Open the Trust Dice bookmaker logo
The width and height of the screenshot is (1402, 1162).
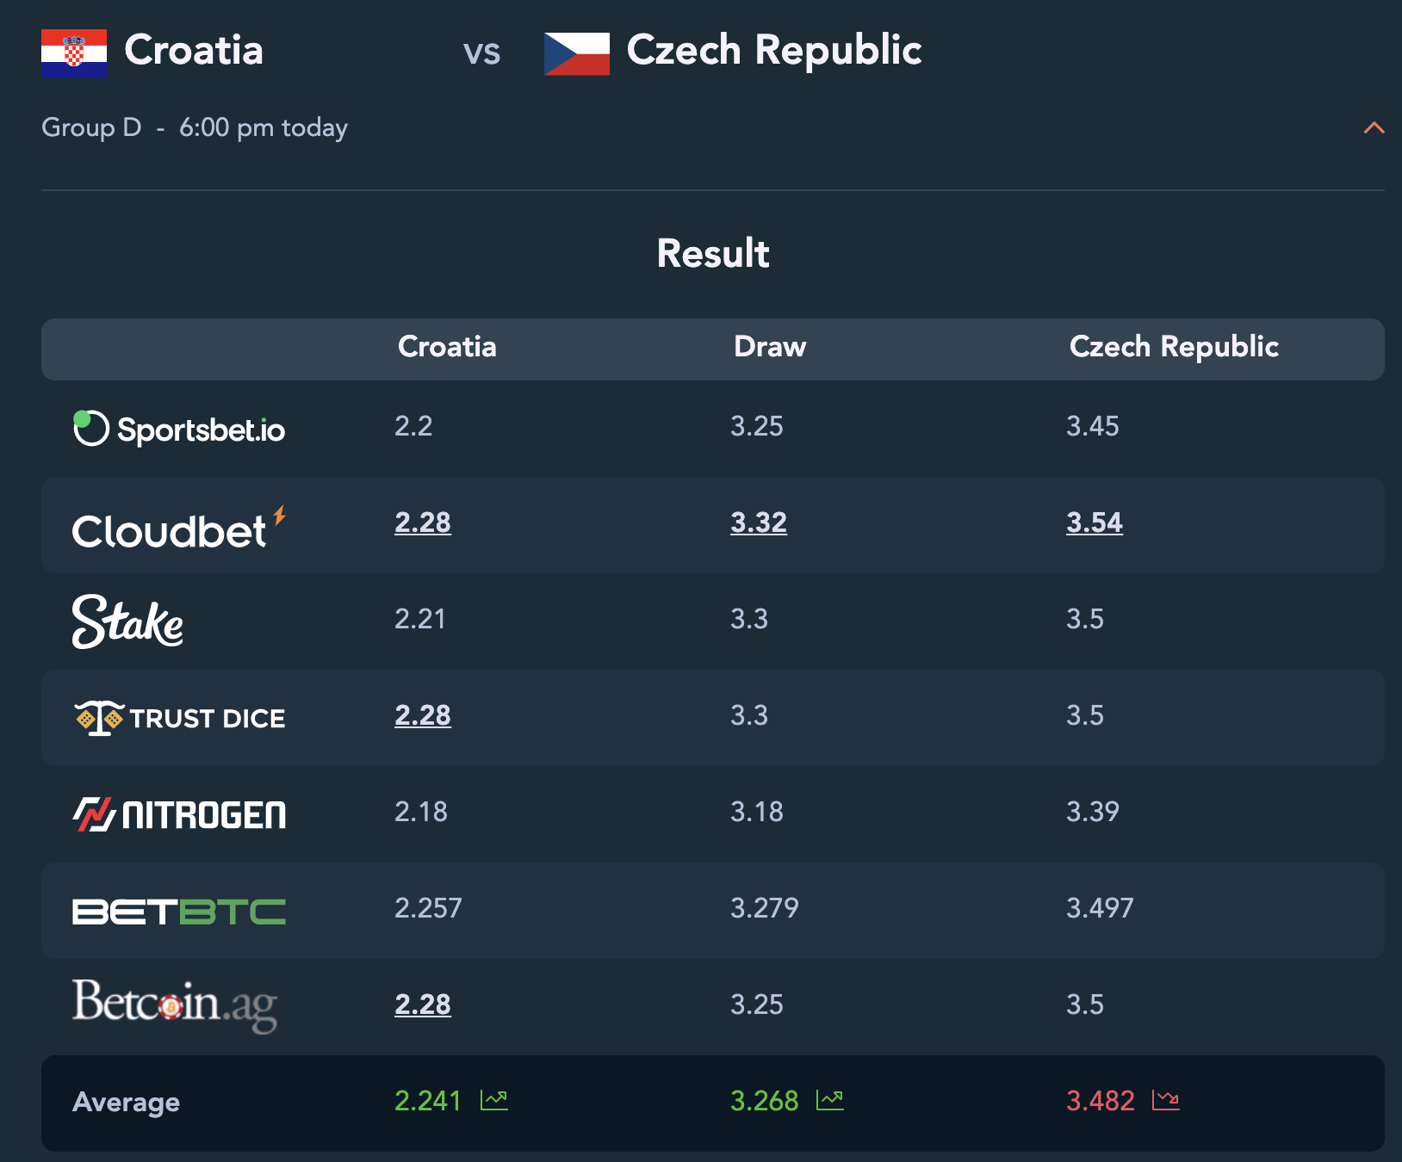(x=179, y=718)
